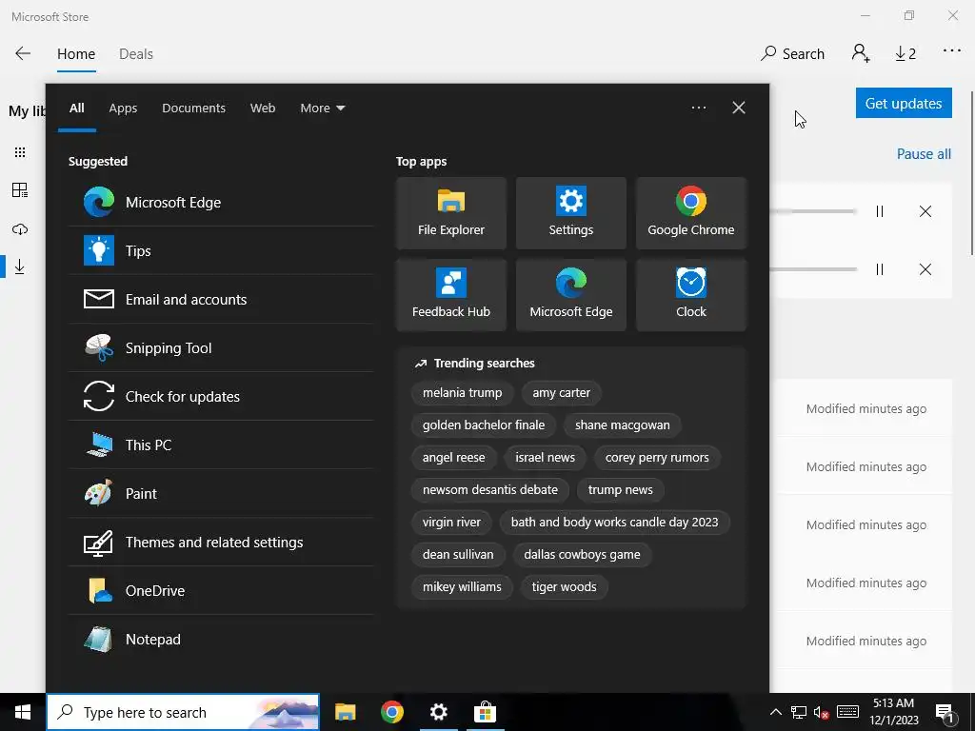Show hidden system tray icons
This screenshot has height=731, width=975.
coord(775,712)
